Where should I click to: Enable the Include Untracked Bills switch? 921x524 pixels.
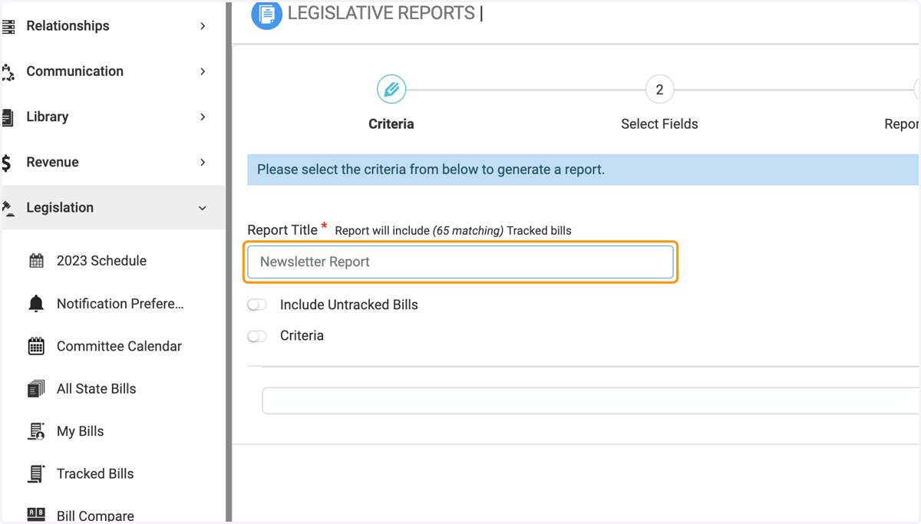[x=257, y=305]
